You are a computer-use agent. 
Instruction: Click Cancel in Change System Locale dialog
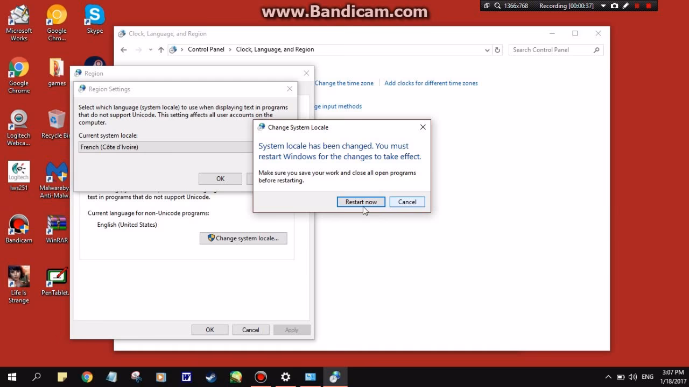[x=407, y=202]
